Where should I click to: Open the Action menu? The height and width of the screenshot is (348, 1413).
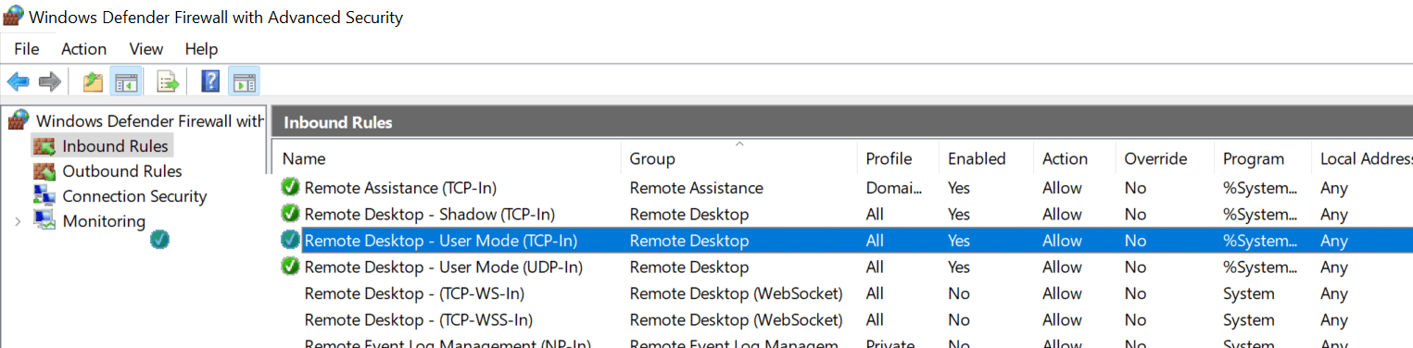pos(84,49)
